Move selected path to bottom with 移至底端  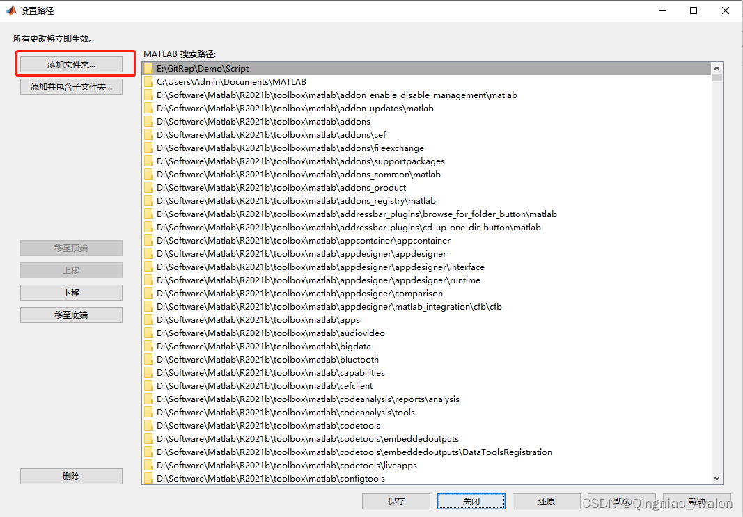tap(71, 315)
